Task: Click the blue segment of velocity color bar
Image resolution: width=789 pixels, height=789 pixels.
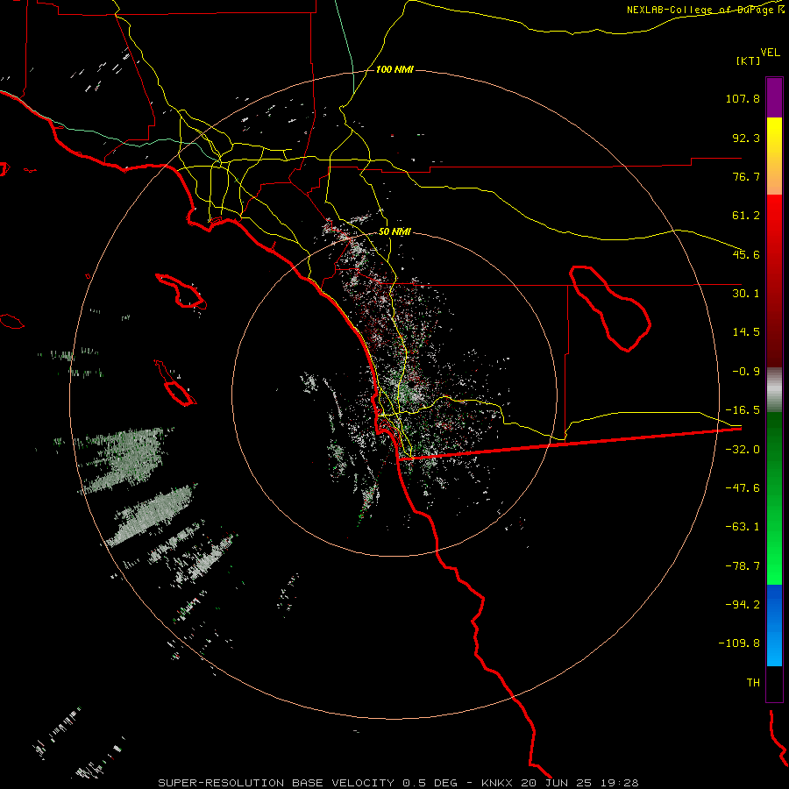Action: pyautogui.click(x=774, y=625)
